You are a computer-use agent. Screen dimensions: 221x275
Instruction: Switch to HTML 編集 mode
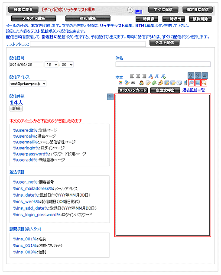tap(88, 18)
